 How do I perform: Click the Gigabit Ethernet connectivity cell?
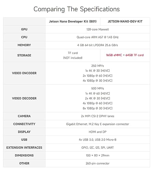pyautogui.click(x=98, y=124)
